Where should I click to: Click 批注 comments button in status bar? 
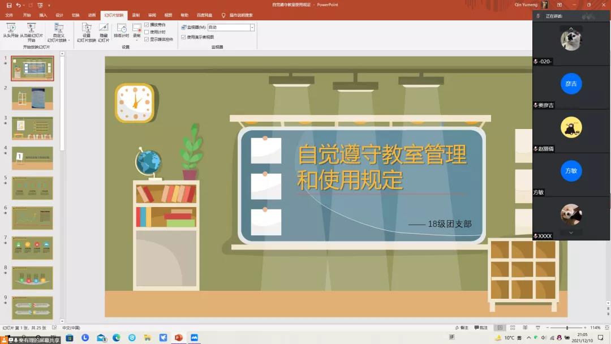point(481,328)
